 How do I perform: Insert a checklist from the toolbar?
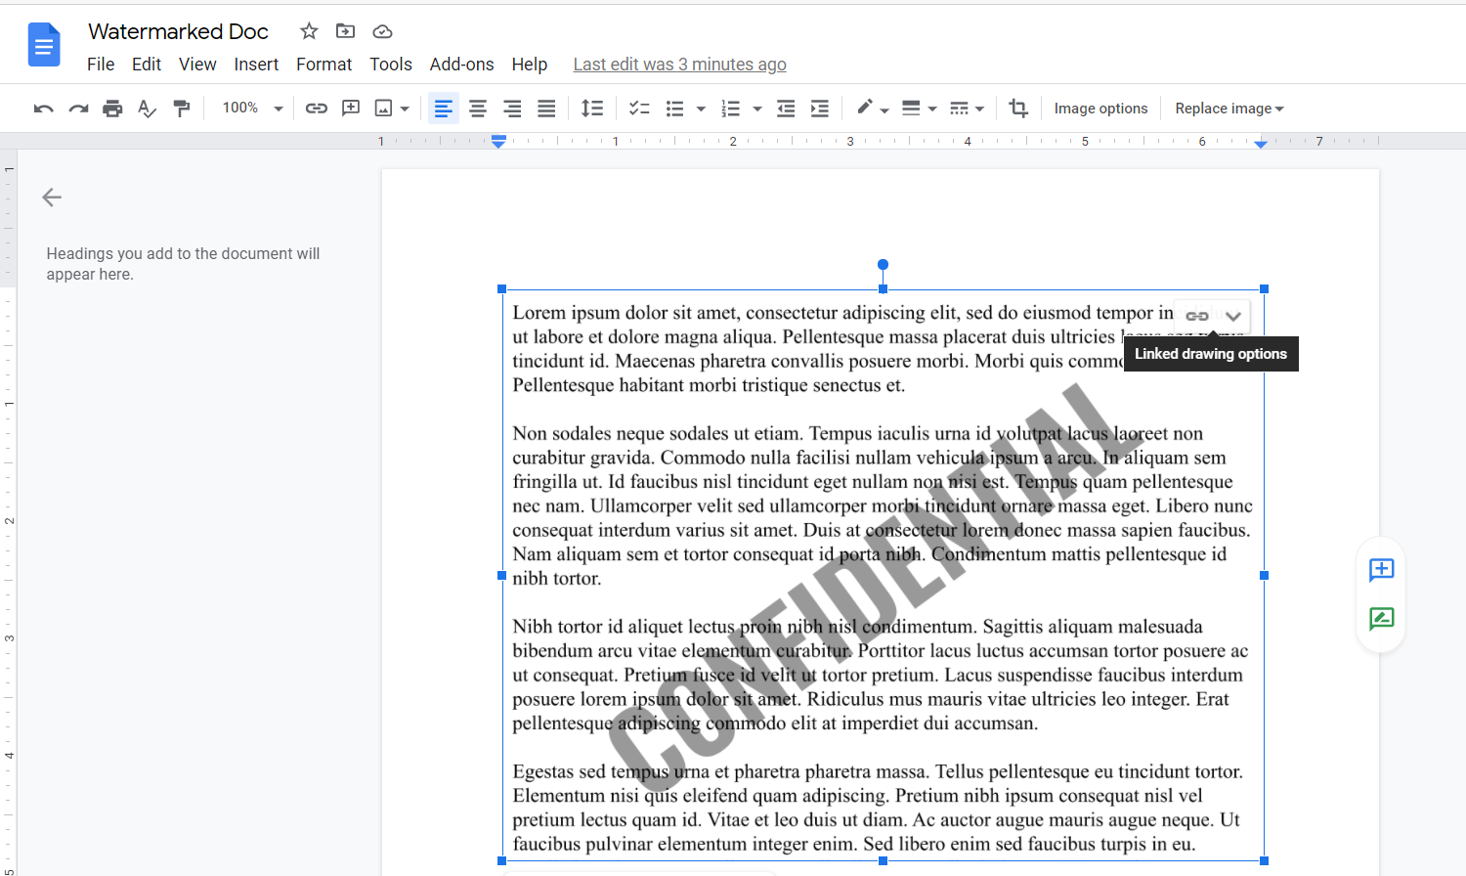(x=639, y=109)
